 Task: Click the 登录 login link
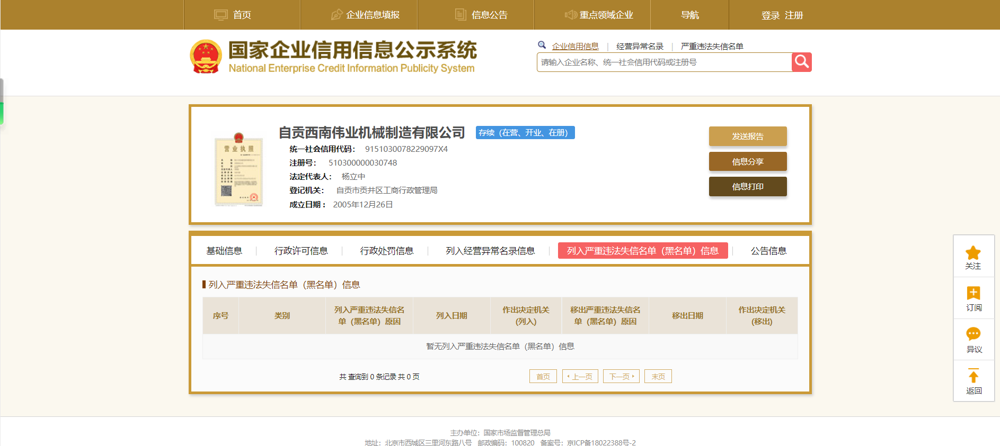770,15
